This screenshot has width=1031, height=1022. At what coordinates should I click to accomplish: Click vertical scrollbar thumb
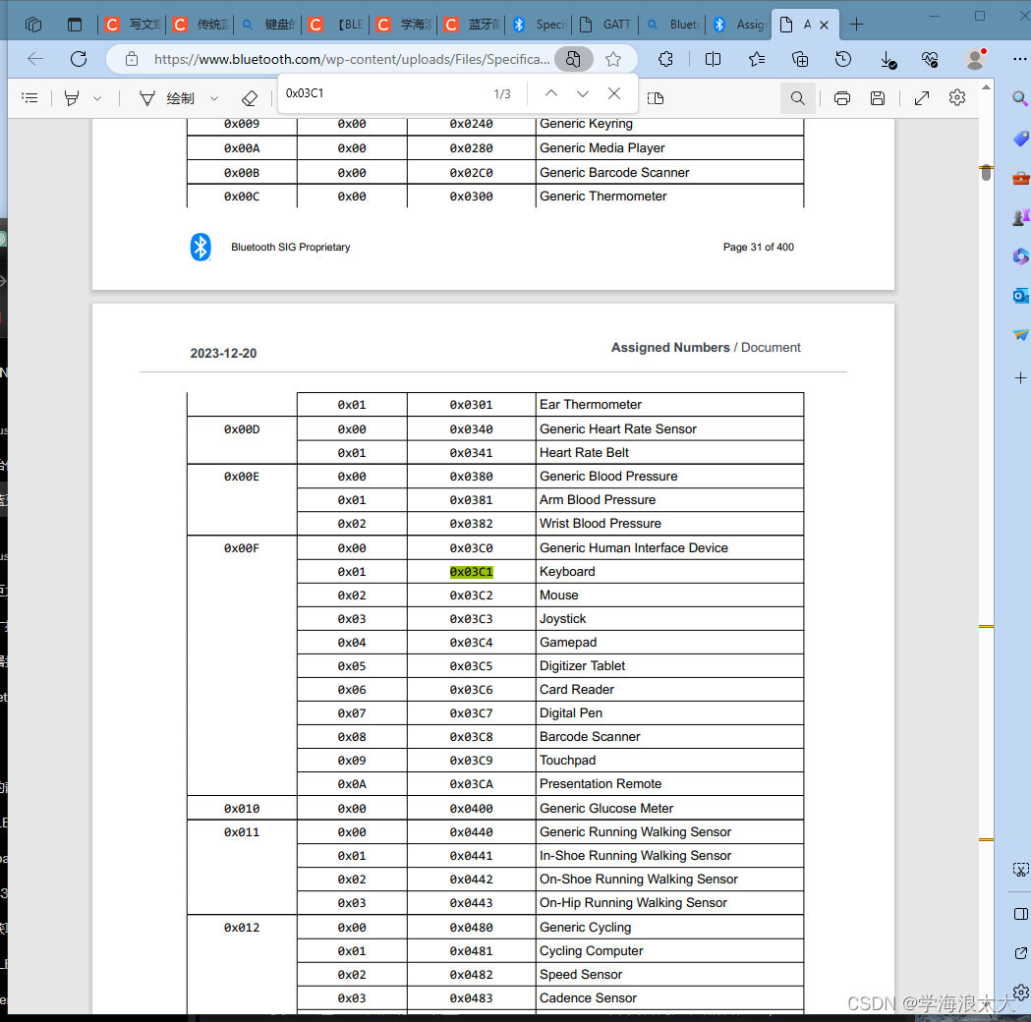pyautogui.click(x=986, y=172)
